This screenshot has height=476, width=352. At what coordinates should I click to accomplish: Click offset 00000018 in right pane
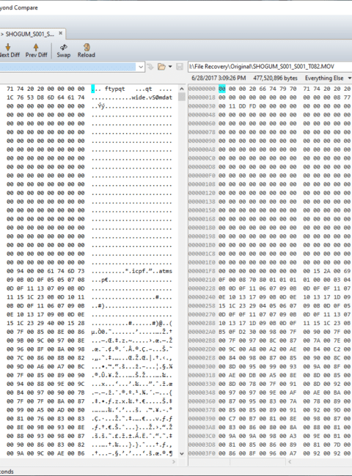point(202,97)
